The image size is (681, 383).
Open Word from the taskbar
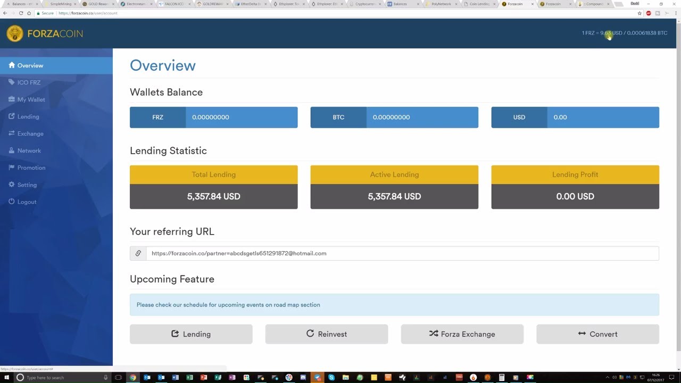click(175, 378)
